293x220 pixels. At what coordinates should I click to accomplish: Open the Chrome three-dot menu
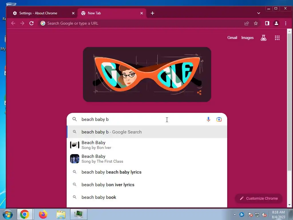pos(286,23)
